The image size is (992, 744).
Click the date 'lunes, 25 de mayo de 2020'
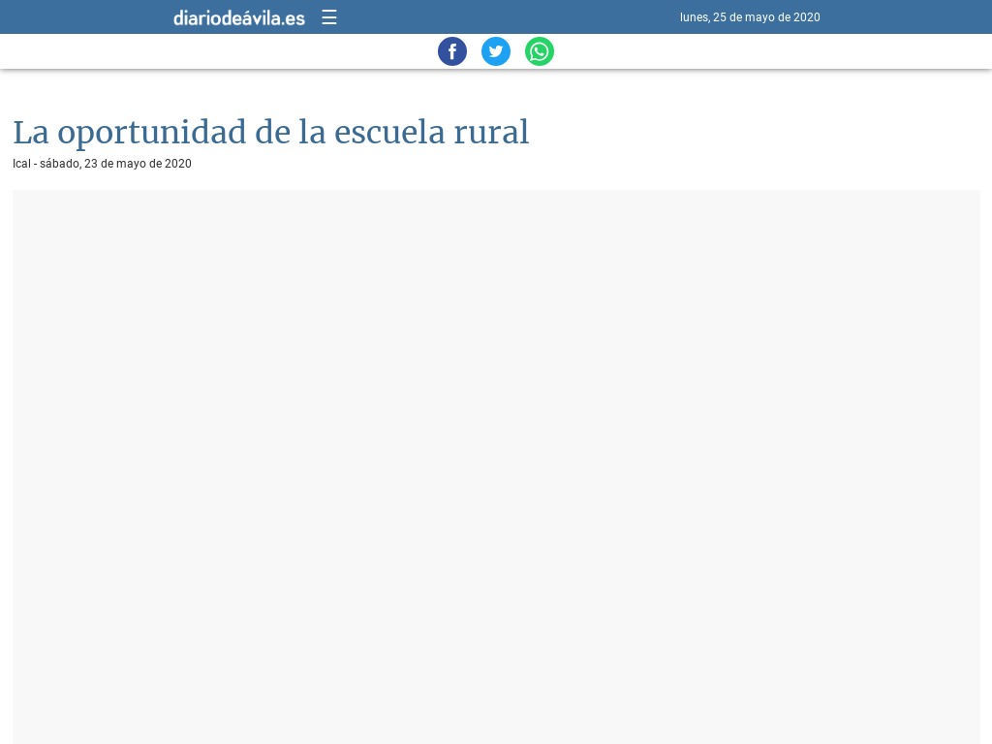pos(750,16)
